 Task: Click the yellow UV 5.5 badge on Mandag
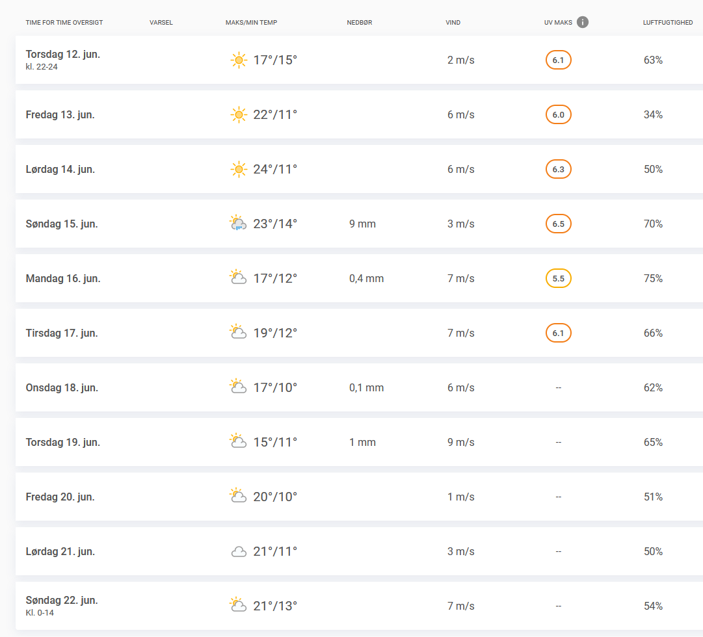coord(558,278)
